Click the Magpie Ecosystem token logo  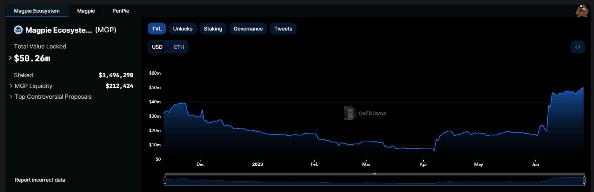pos(18,30)
